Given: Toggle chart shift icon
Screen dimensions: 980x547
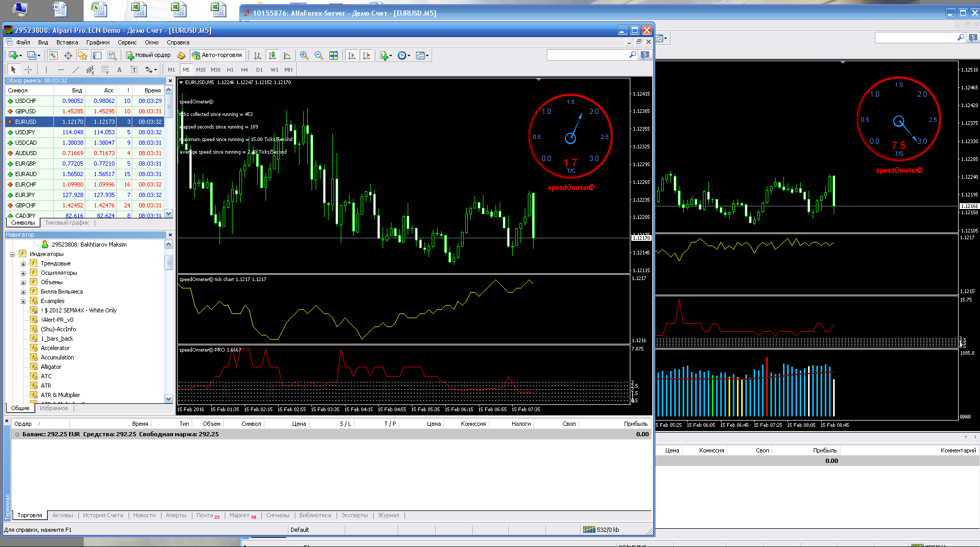Looking at the screenshot, I should [x=366, y=55].
